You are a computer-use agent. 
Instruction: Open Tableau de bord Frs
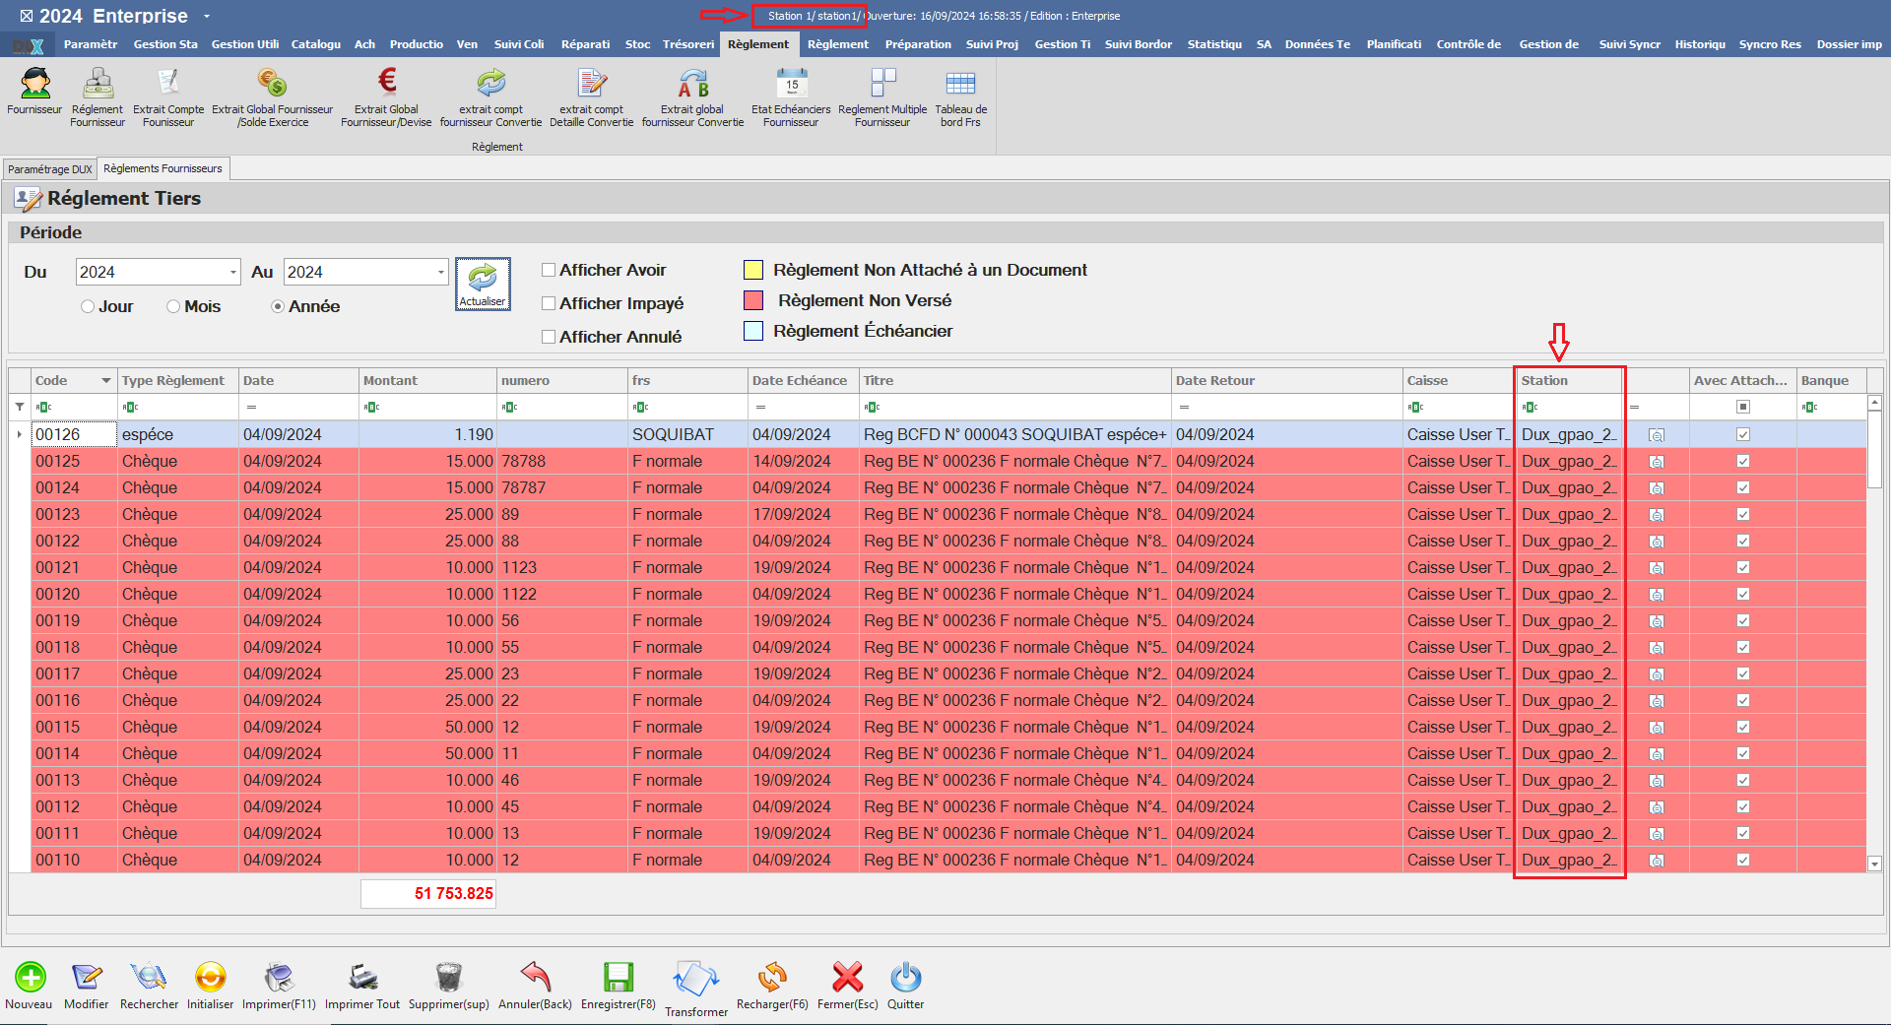960,84
